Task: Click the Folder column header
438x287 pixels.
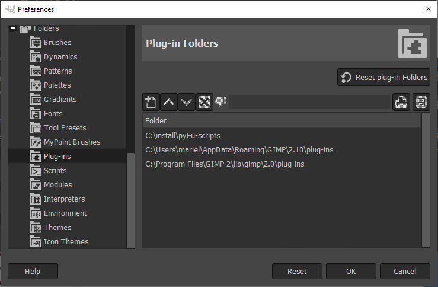Action: (x=282, y=121)
